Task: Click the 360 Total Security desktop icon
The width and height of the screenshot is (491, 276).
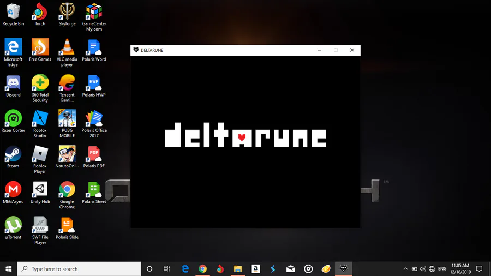Action: click(x=40, y=88)
